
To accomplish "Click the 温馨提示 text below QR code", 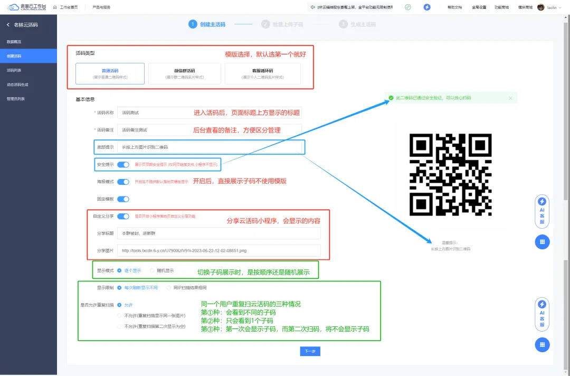I will pyautogui.click(x=450, y=242).
